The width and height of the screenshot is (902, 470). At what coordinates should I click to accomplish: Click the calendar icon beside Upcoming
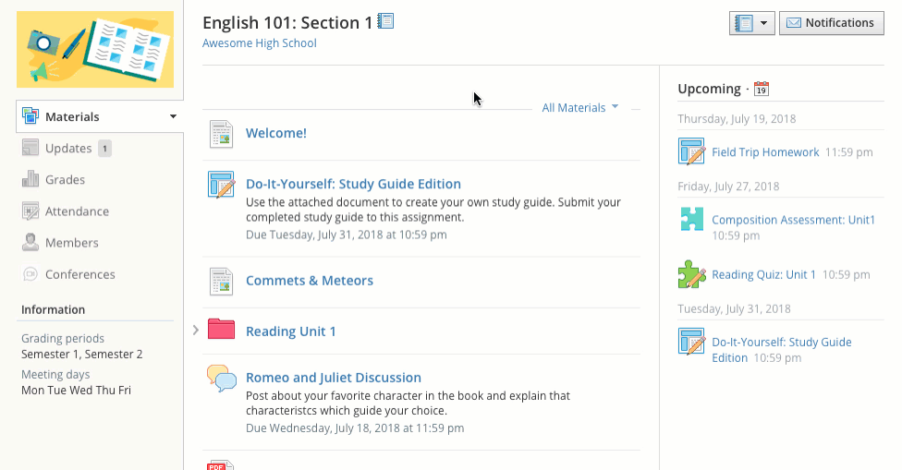click(x=762, y=90)
